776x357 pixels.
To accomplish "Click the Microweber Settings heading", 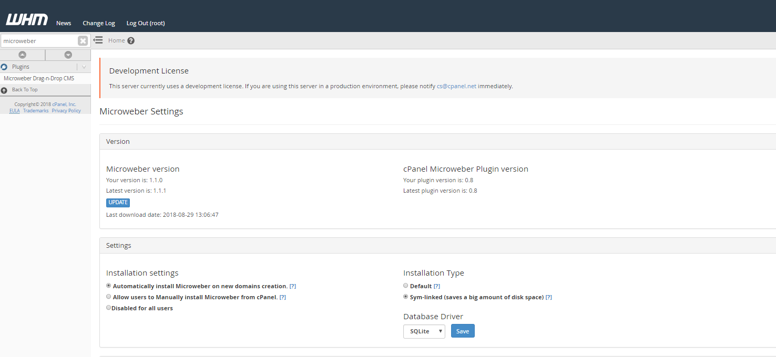I will pyautogui.click(x=141, y=111).
